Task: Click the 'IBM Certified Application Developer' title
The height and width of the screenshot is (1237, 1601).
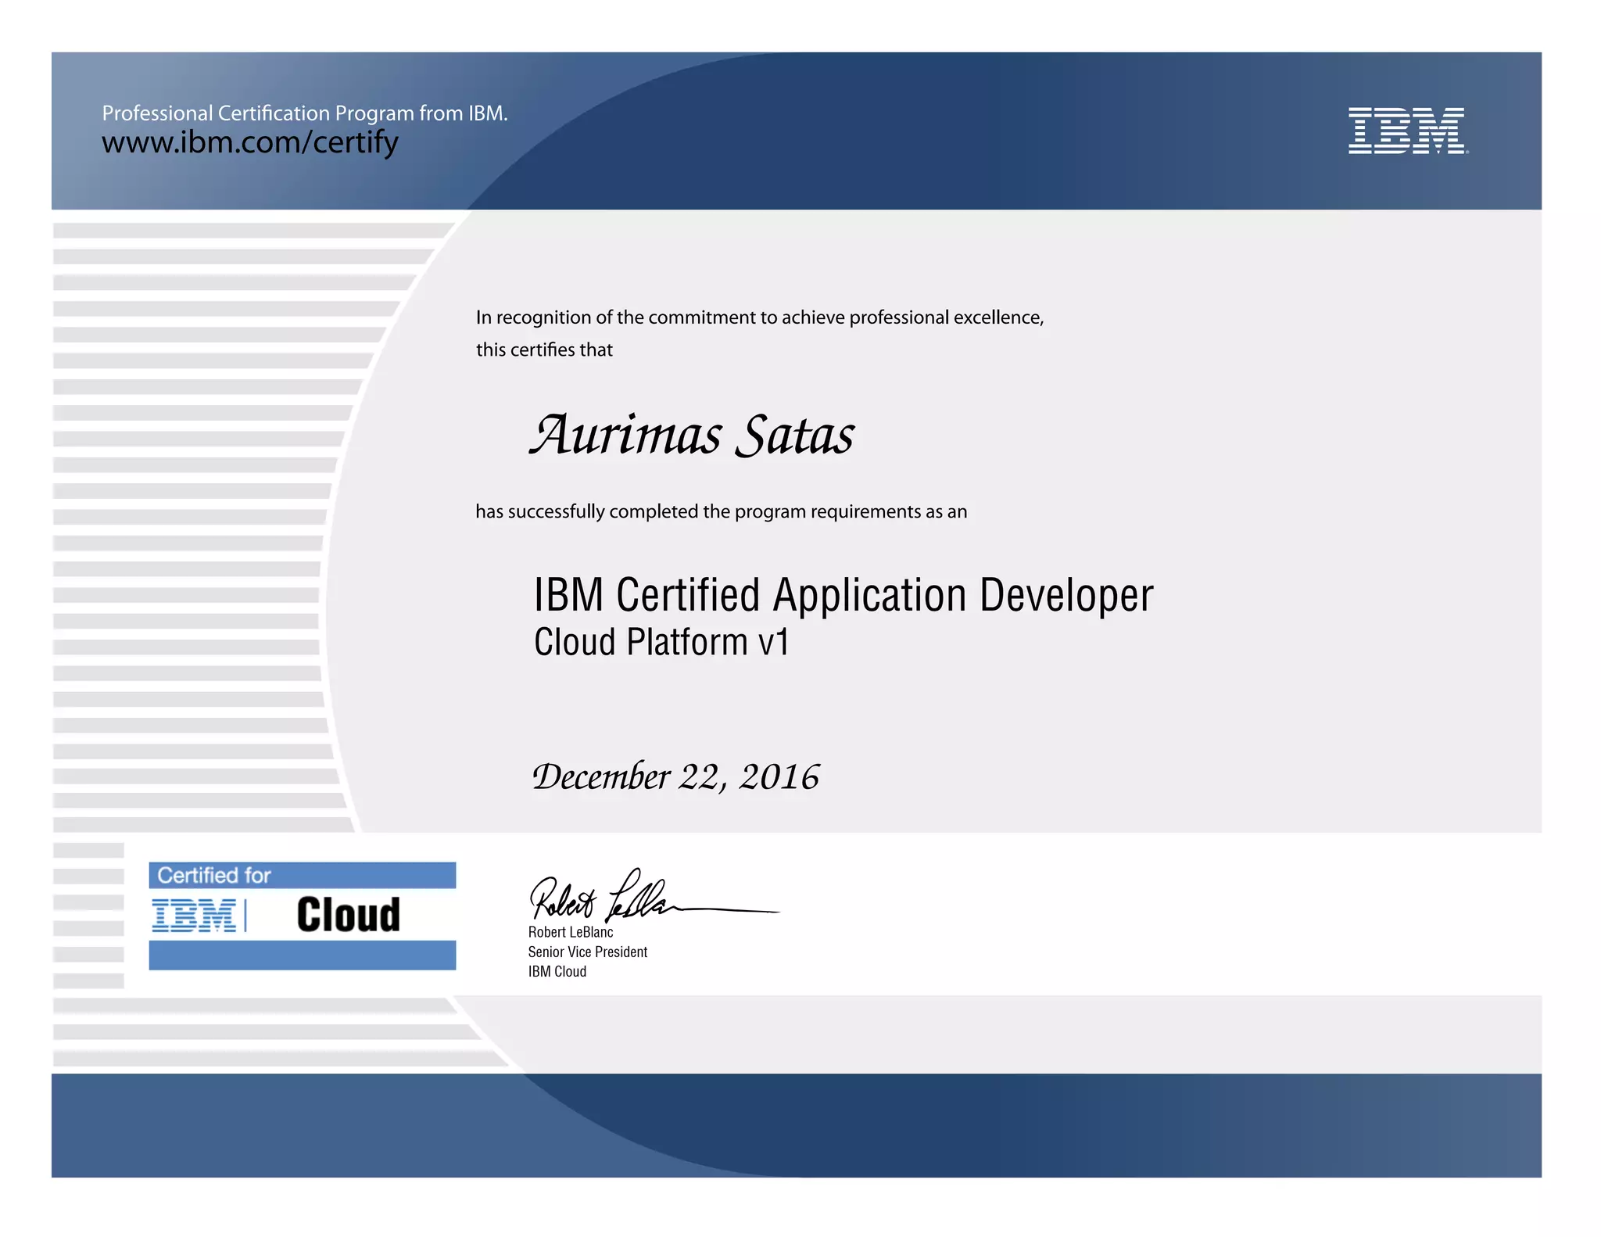Action: (843, 595)
